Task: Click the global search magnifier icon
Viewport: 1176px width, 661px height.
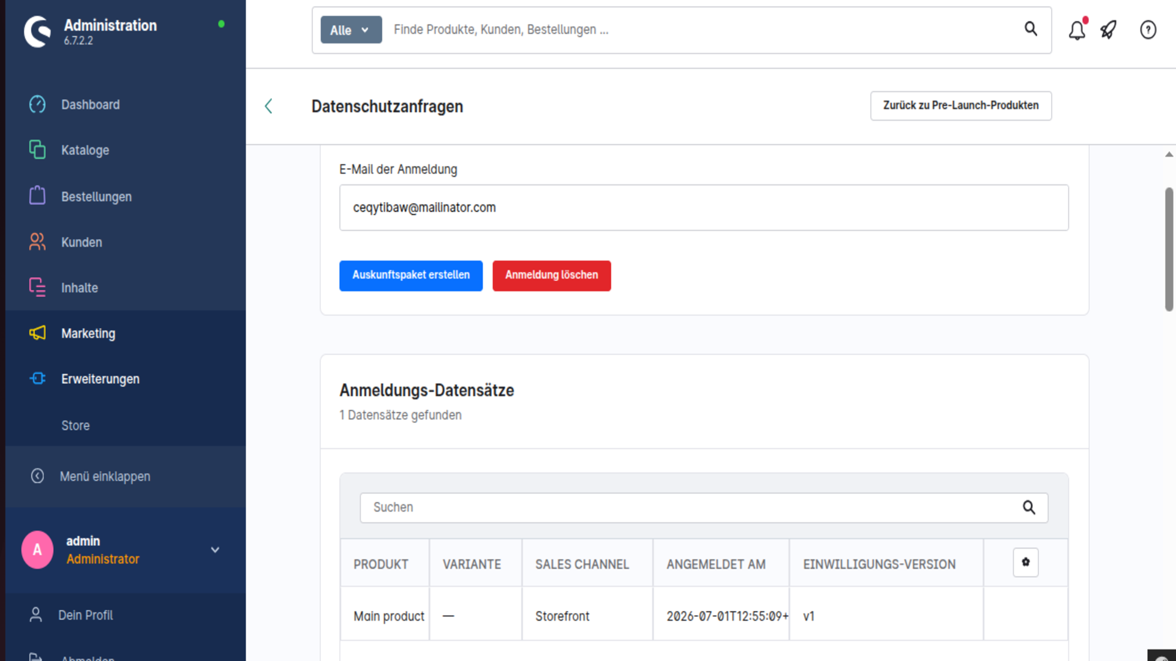Action: click(1031, 29)
